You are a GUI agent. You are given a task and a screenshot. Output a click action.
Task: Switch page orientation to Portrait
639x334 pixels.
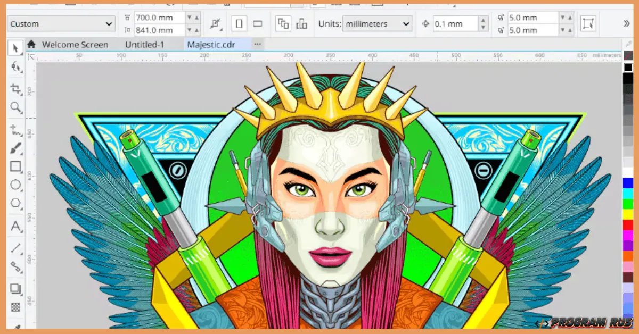[x=240, y=23]
